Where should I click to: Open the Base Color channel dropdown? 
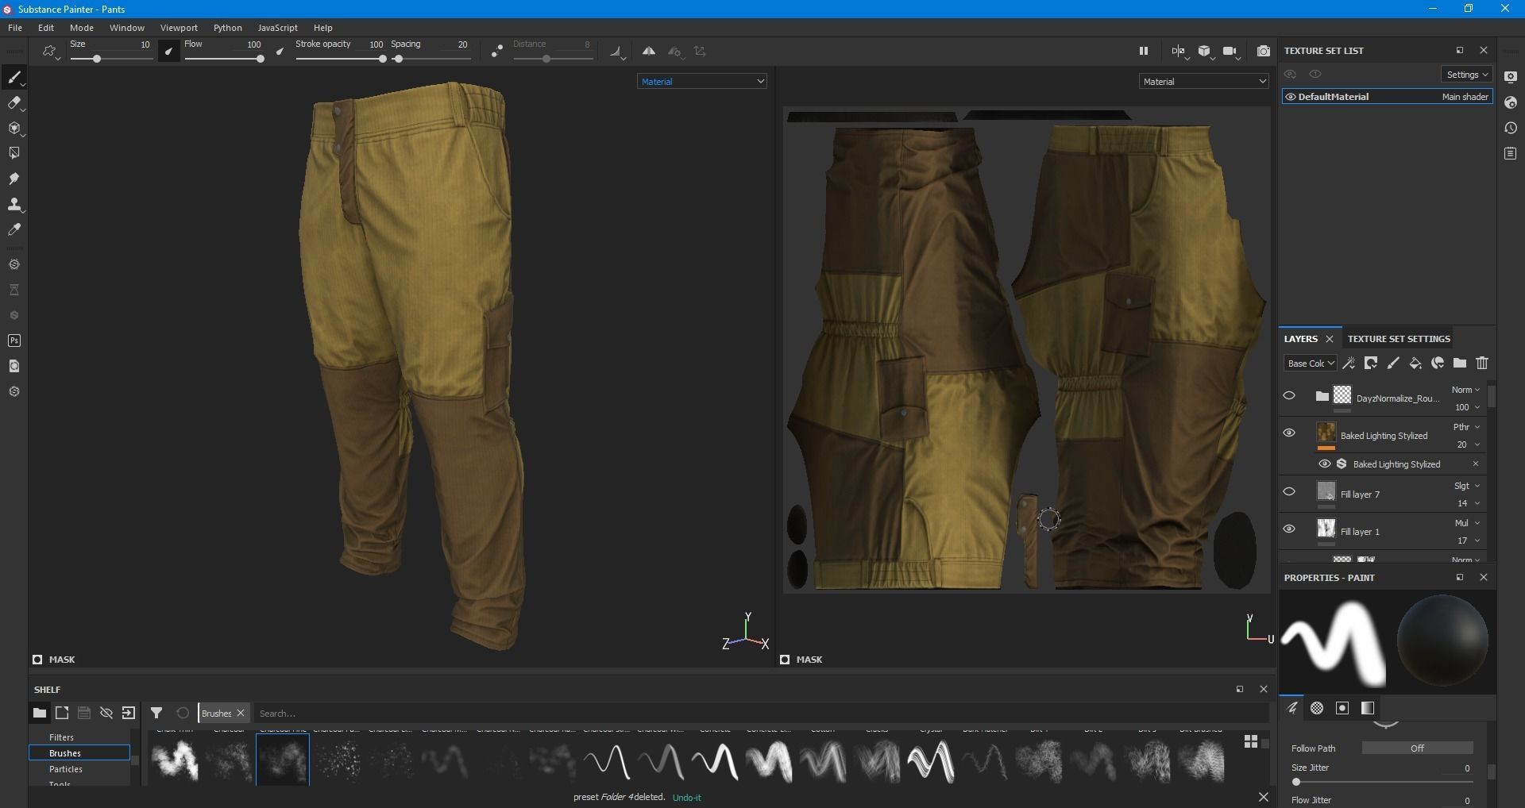1310,363
